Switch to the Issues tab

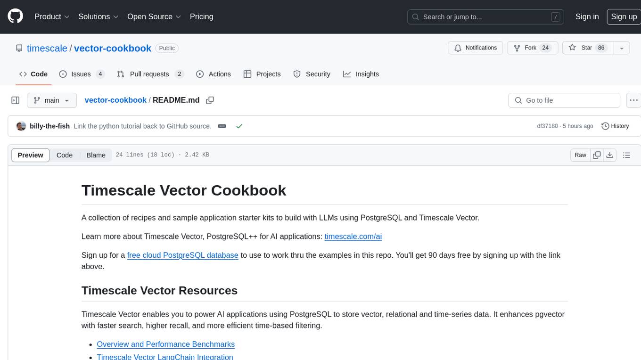(82, 74)
